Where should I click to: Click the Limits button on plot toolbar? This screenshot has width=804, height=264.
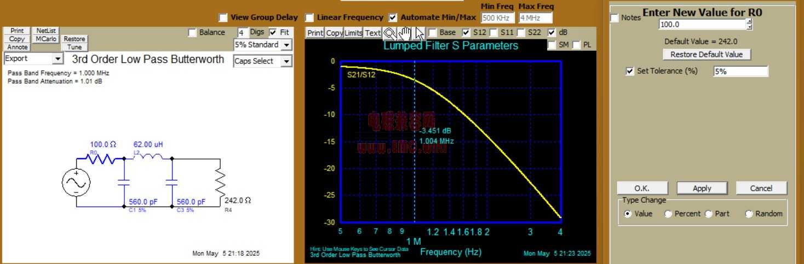(353, 33)
